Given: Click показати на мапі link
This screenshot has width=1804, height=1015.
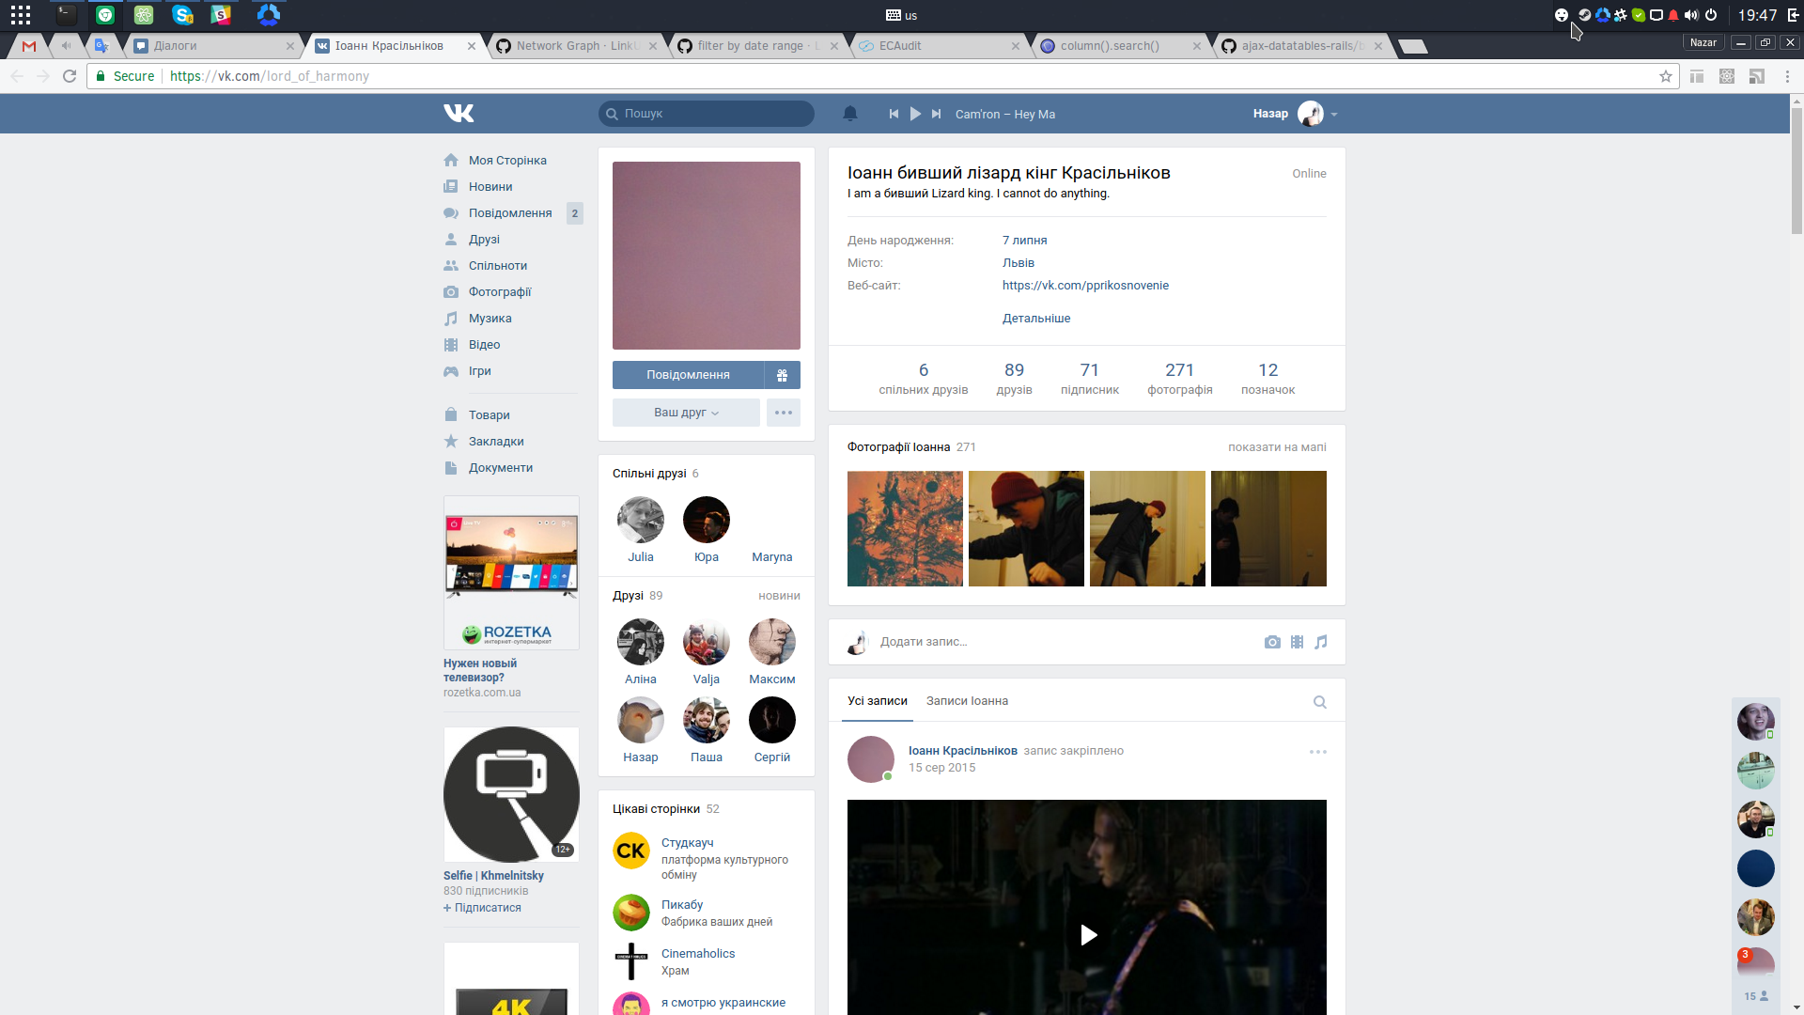Looking at the screenshot, I should pyautogui.click(x=1277, y=447).
